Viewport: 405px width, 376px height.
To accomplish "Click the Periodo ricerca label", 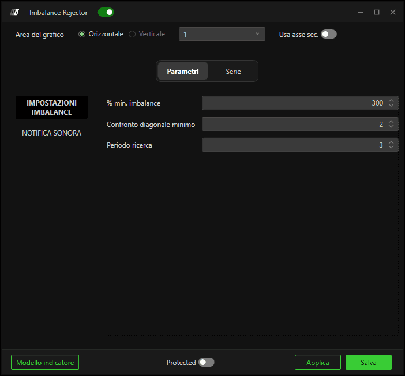I will click(x=129, y=145).
